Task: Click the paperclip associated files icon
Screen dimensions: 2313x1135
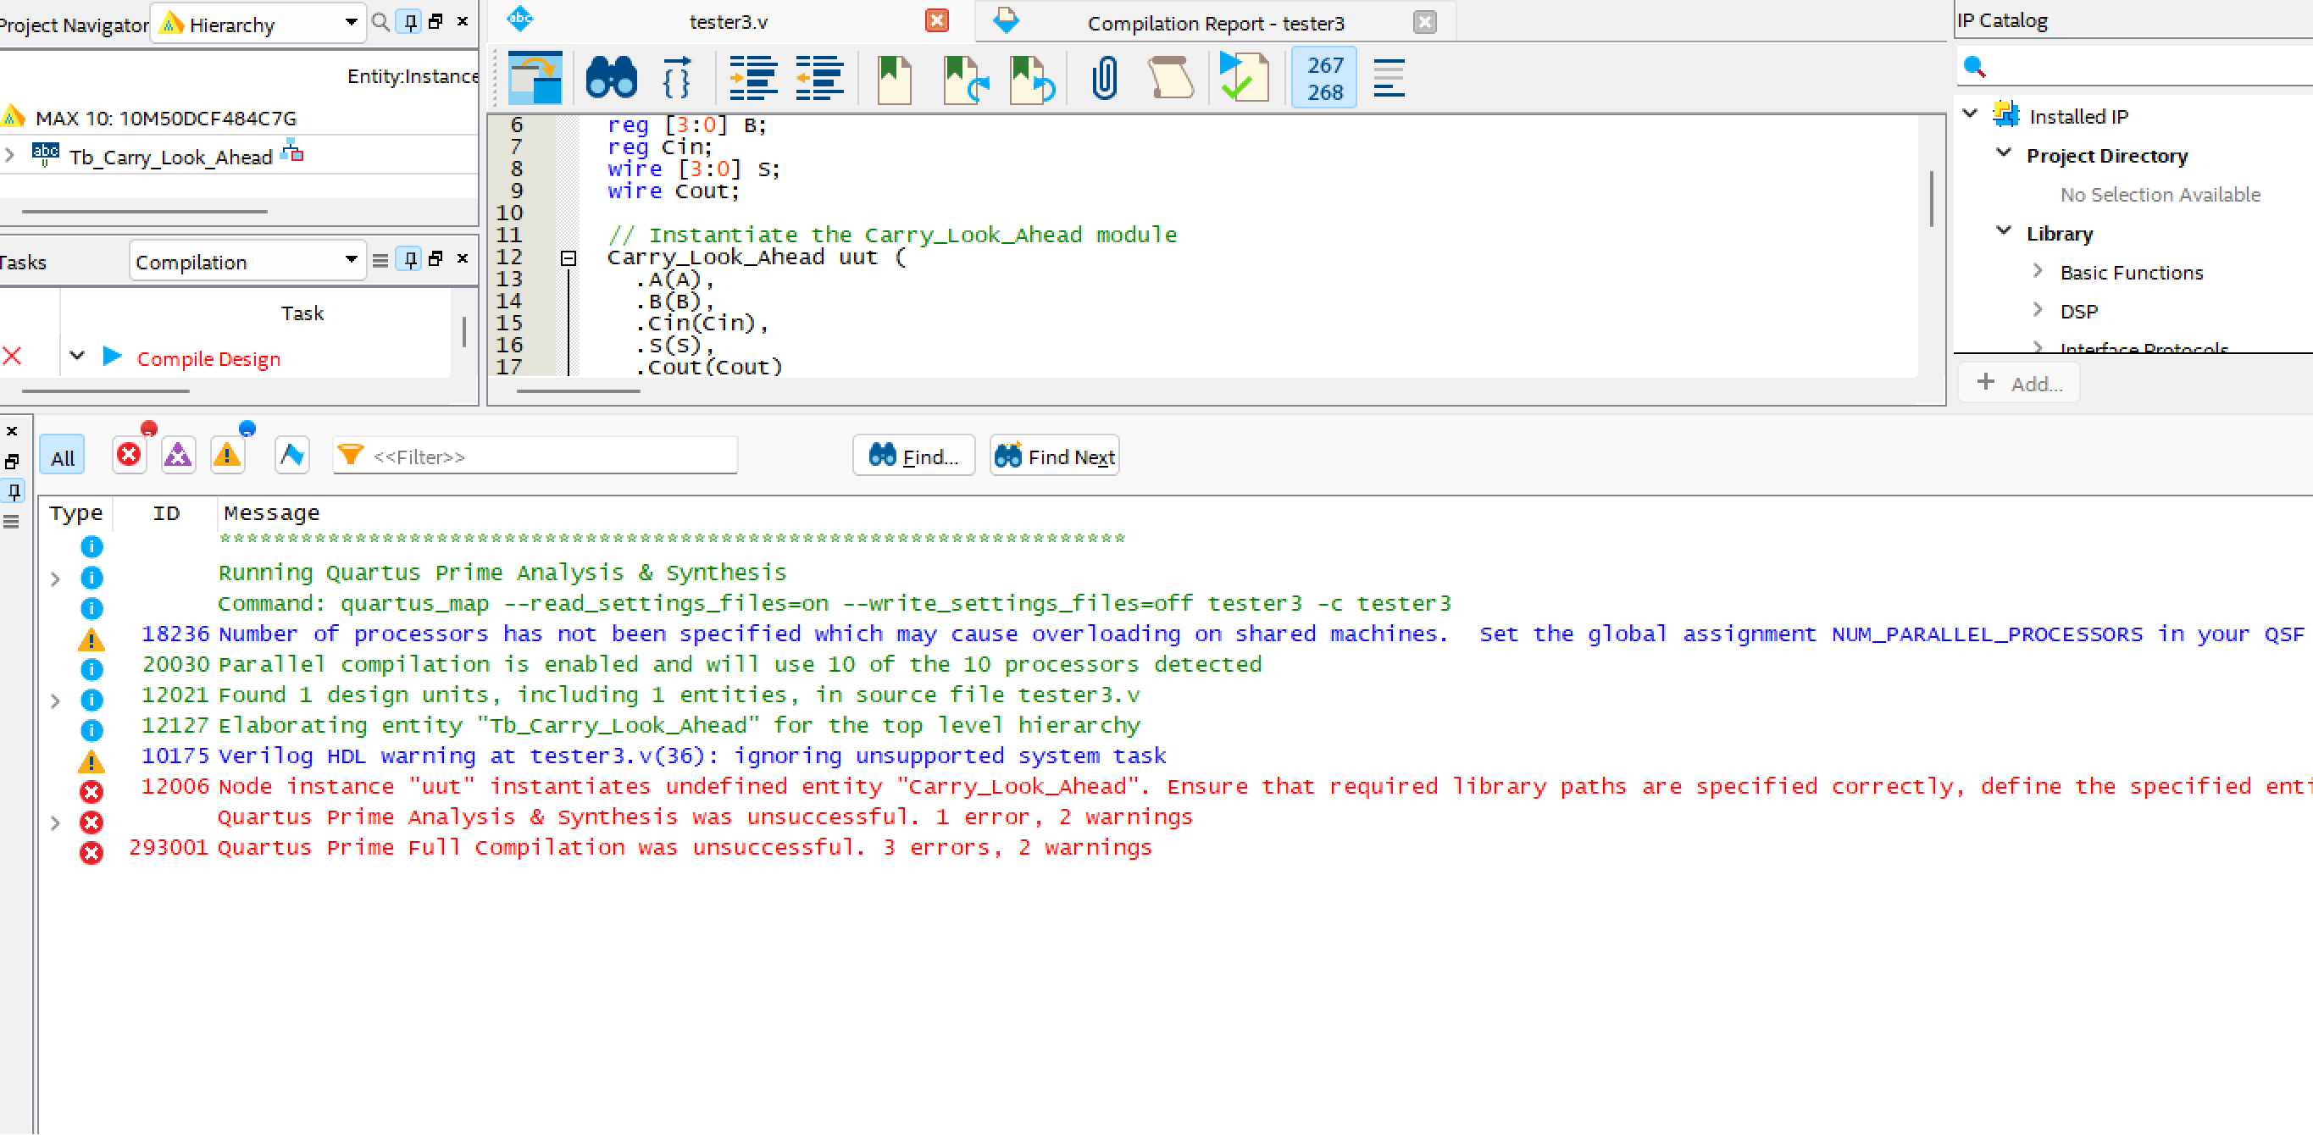Action: (x=1105, y=77)
